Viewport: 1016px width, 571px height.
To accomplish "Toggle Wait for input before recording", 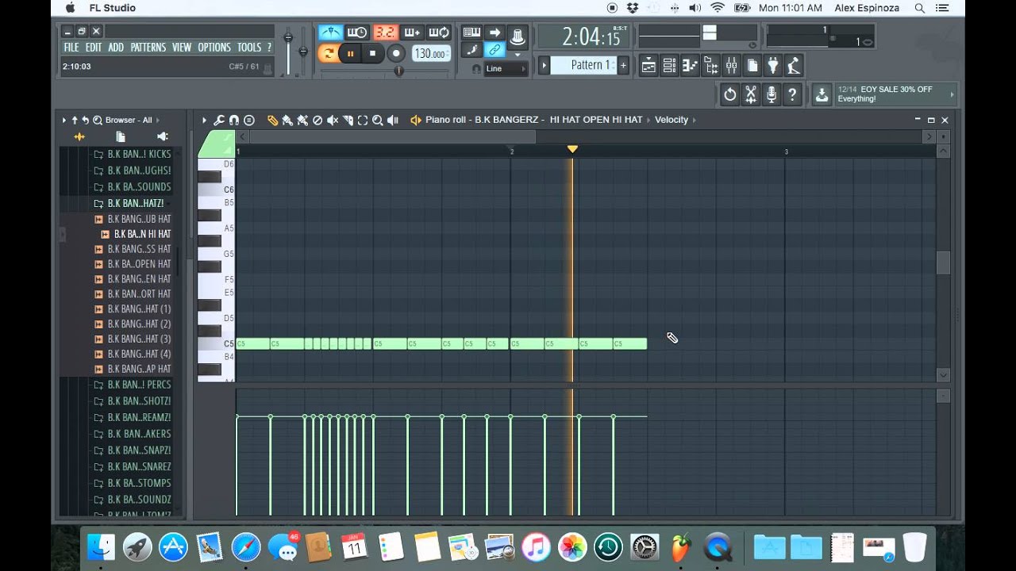I will point(357,33).
